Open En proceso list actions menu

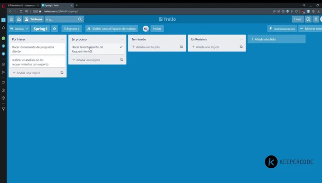click(122, 39)
